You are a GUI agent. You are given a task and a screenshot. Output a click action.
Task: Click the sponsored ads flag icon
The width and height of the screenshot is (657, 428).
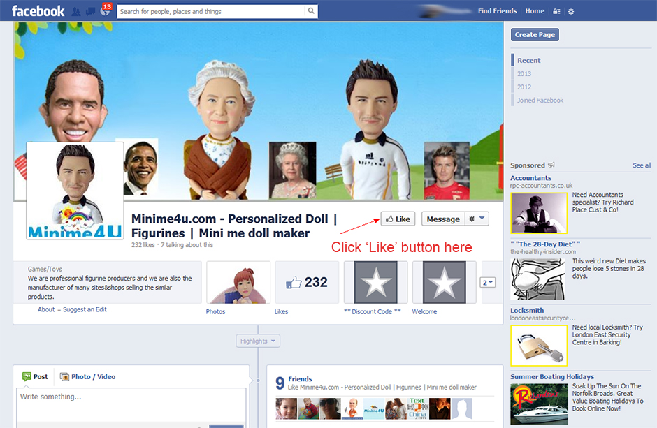coord(551,165)
